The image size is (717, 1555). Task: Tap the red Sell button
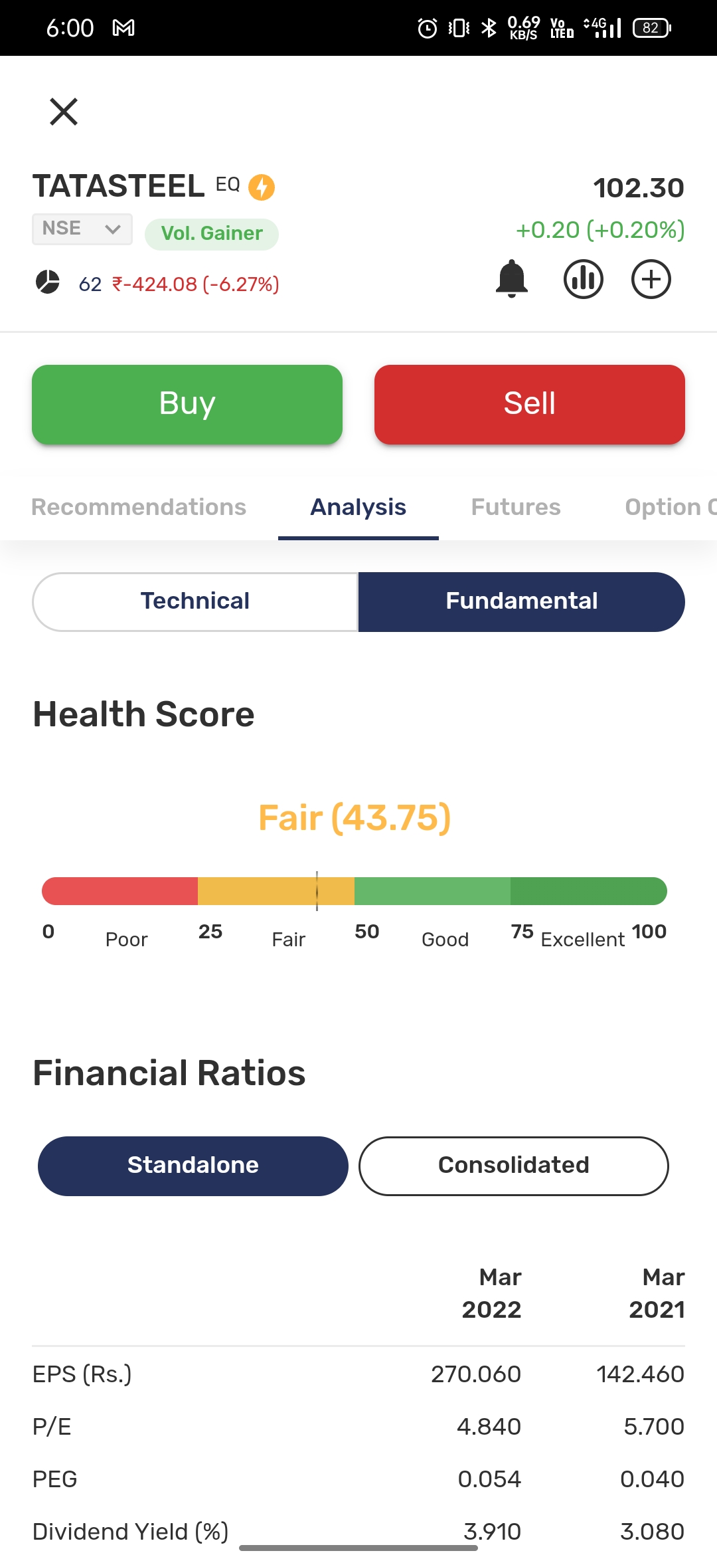coord(530,404)
